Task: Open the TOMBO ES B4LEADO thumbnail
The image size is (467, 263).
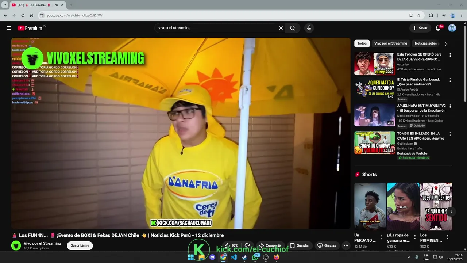Action: point(375,143)
